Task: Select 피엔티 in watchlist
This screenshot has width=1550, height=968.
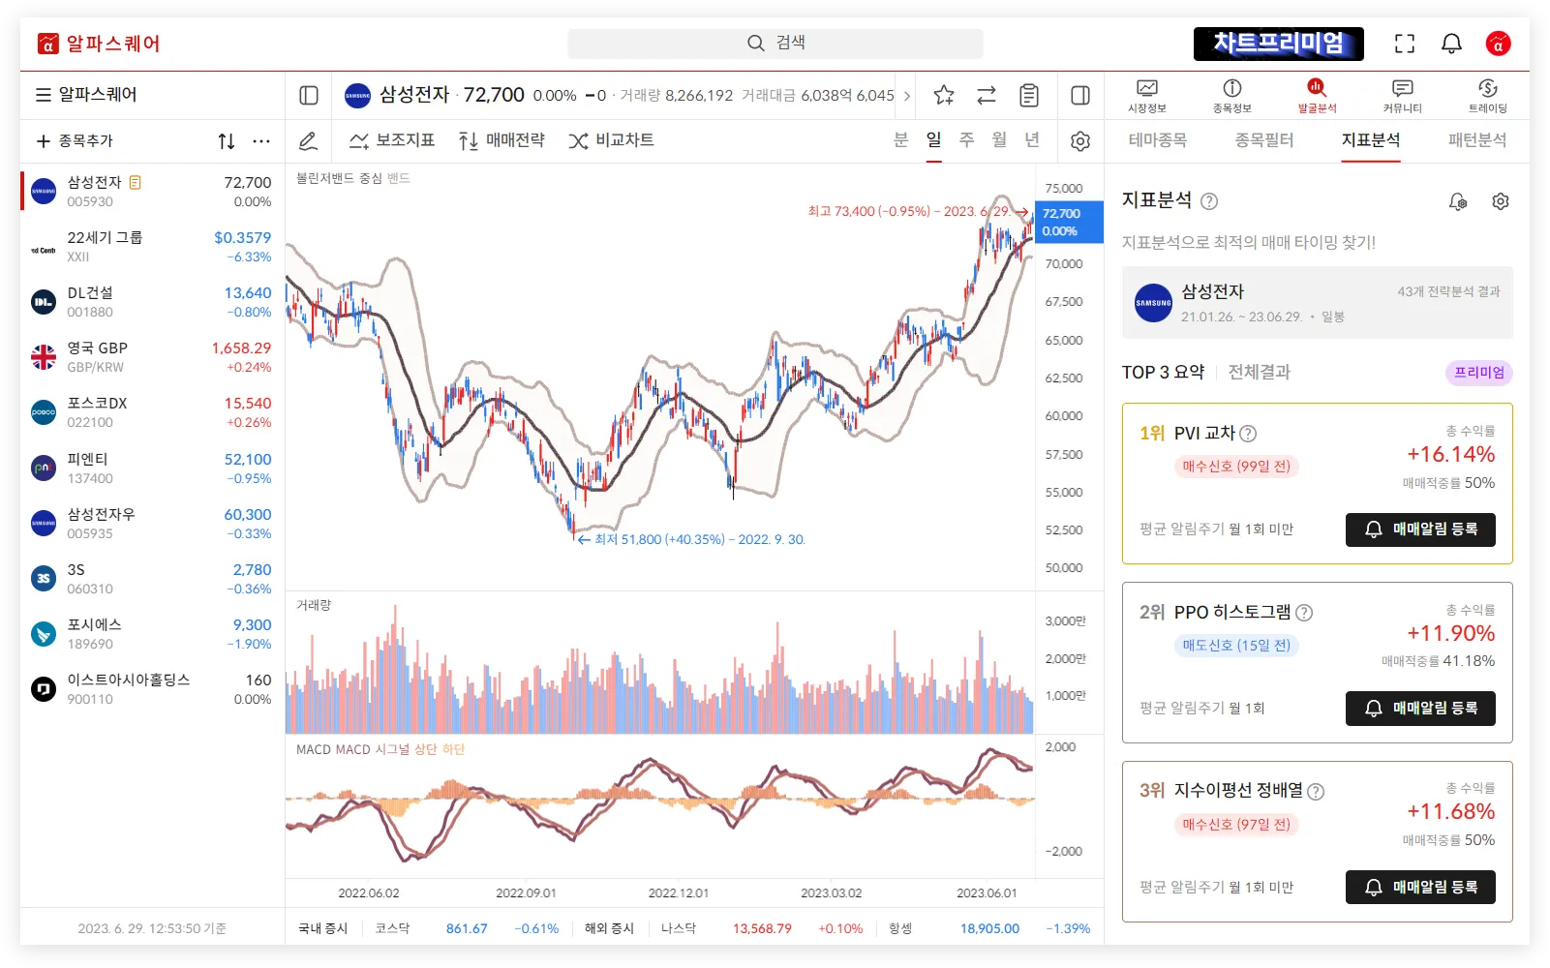Action: (x=152, y=469)
